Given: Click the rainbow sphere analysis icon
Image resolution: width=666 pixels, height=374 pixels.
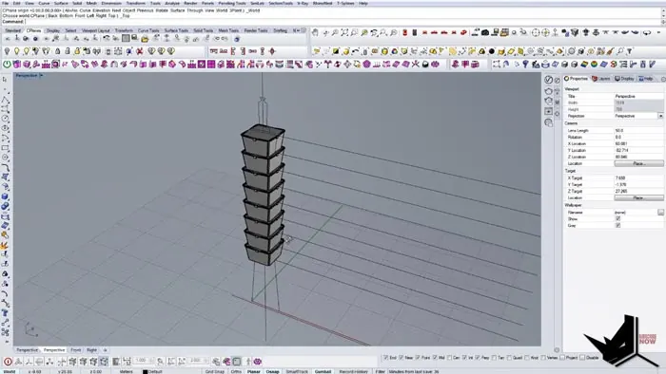Looking at the screenshot, I should click(594, 65).
